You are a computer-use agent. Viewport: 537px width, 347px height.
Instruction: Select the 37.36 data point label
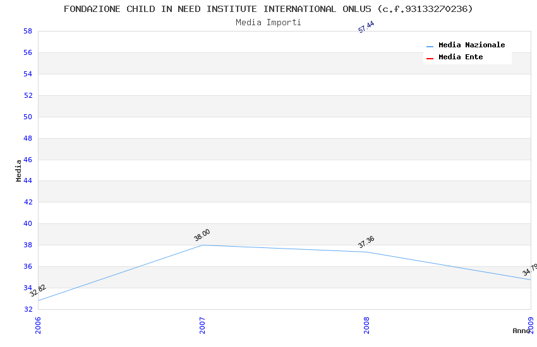point(366,242)
